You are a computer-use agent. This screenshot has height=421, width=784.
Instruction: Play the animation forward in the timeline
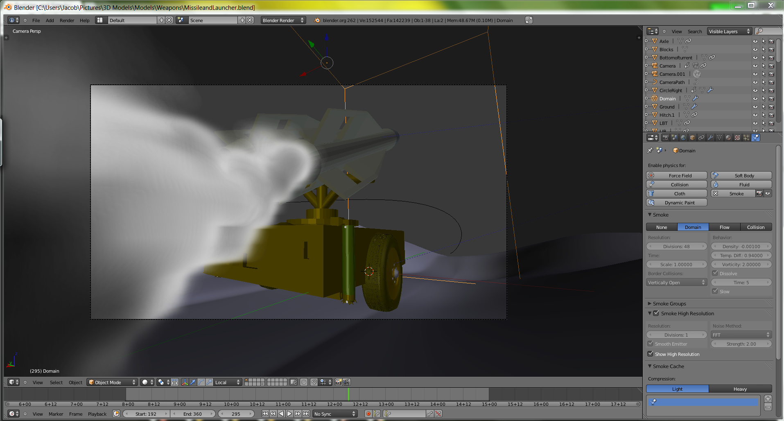point(289,414)
